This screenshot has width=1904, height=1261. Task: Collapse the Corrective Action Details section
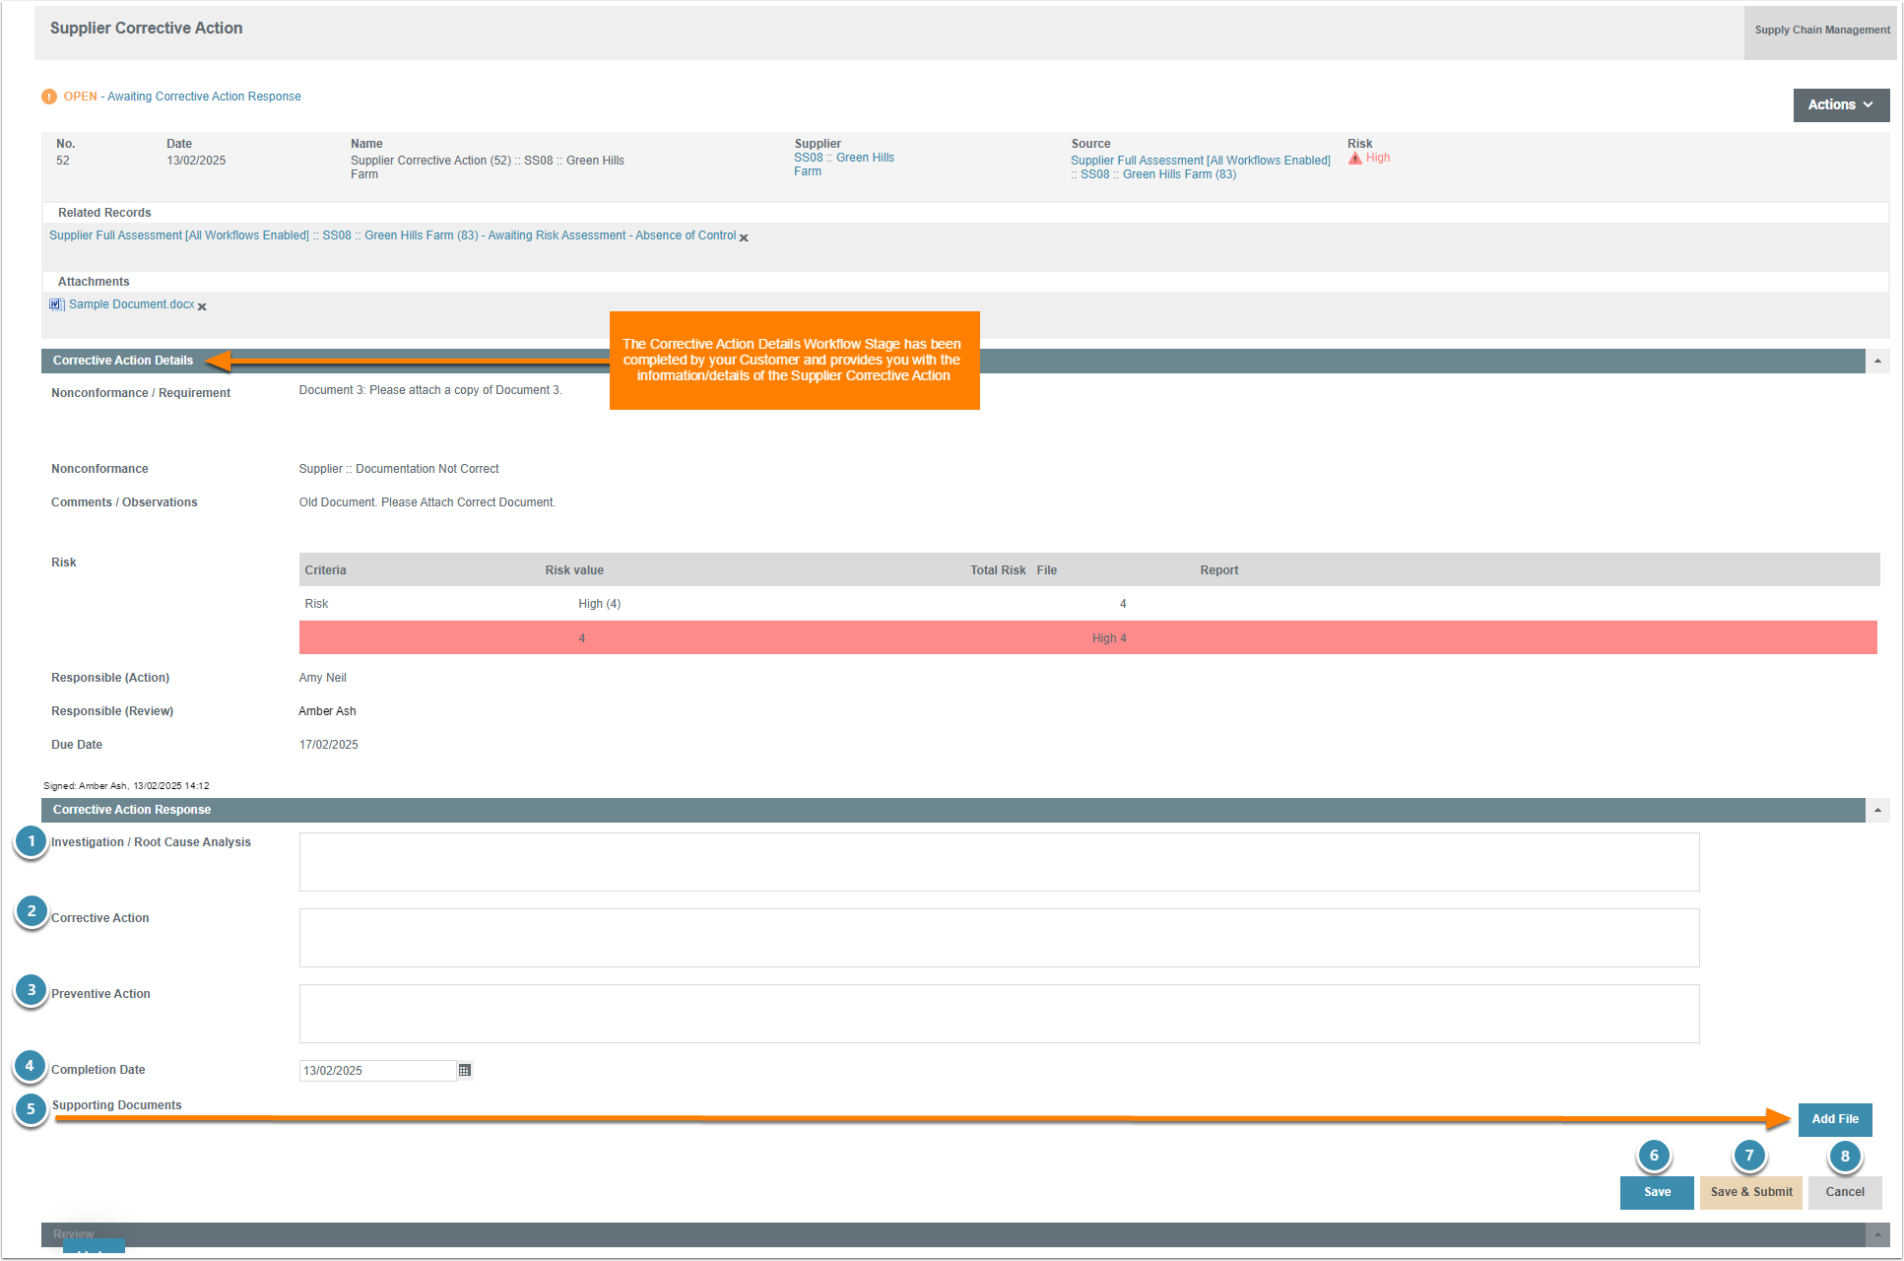click(1877, 362)
